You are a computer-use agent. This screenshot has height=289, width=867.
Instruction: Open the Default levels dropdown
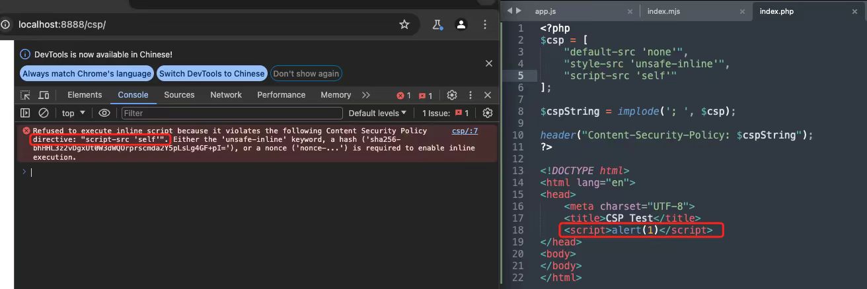(377, 113)
